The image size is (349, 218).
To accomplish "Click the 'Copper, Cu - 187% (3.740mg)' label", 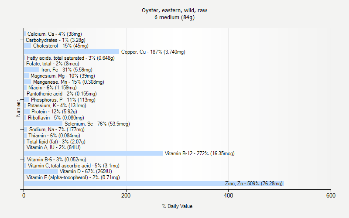I will [x=153, y=52].
